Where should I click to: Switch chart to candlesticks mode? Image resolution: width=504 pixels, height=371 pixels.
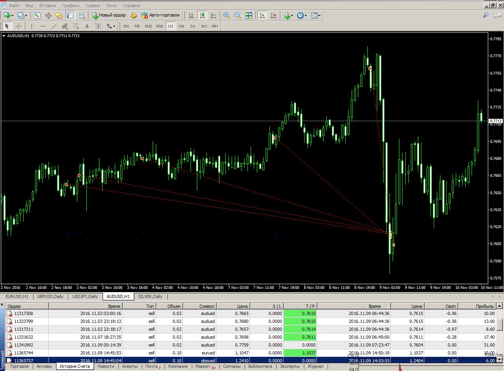(x=202, y=15)
